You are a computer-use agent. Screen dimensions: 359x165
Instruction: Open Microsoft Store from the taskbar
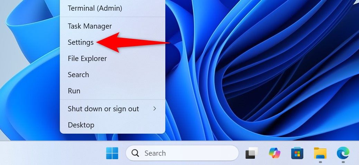tap(297, 153)
